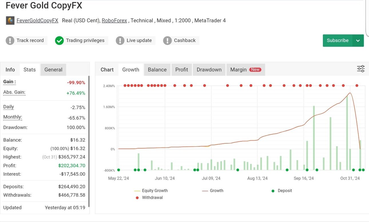Click the Subscribe button
Viewport: 369px width, 222px height.
(338, 41)
